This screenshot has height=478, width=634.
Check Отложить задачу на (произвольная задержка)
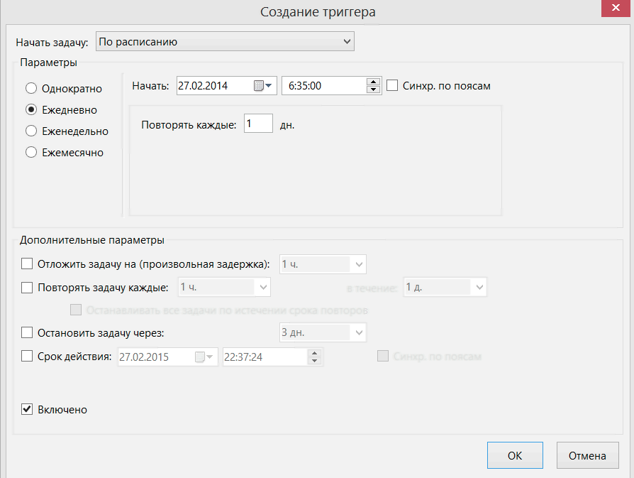(28, 264)
